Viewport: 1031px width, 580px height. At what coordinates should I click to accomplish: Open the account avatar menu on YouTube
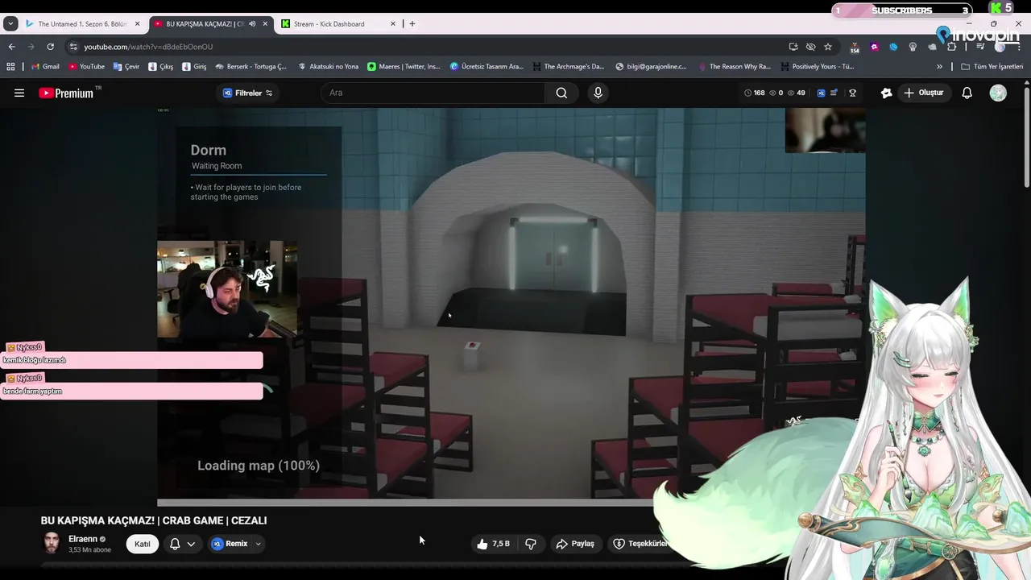tap(998, 93)
